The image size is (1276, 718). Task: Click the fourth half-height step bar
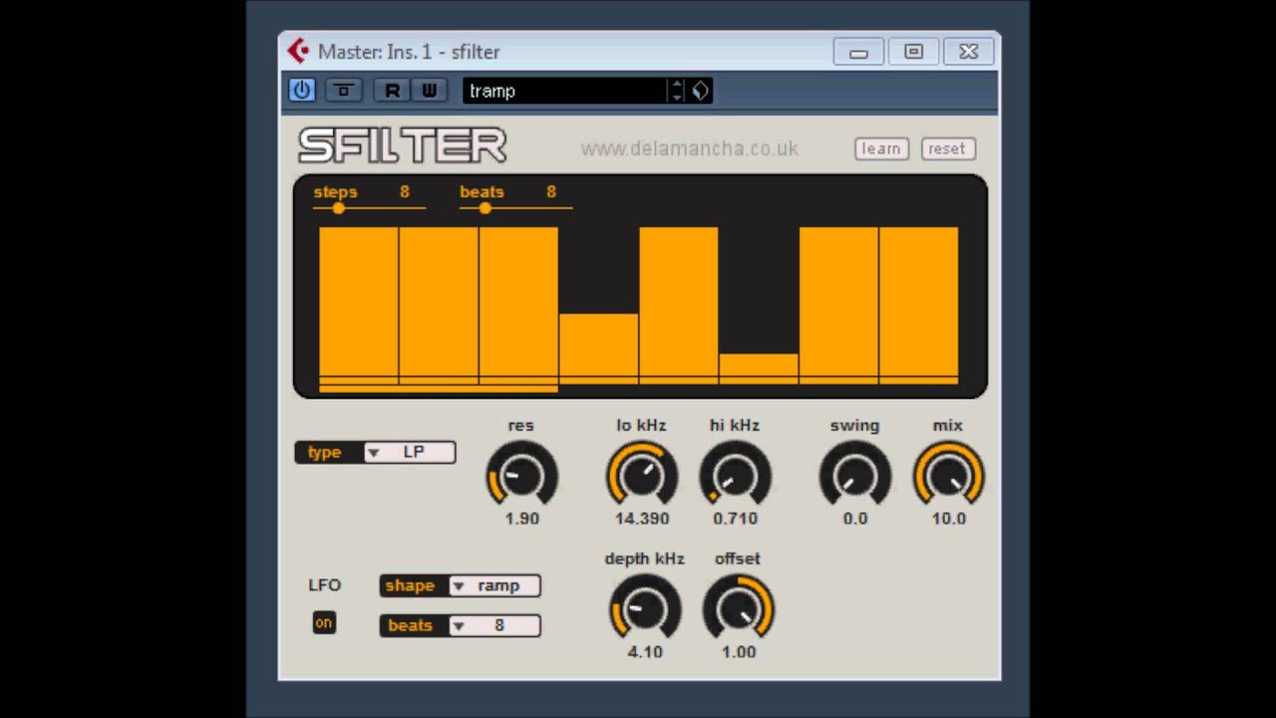pyautogui.click(x=598, y=349)
